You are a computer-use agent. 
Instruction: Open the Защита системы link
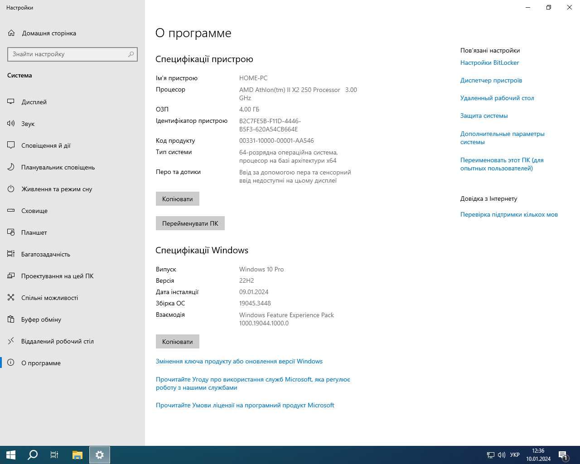click(484, 116)
